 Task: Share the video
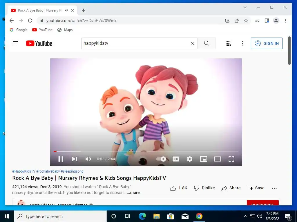click(x=231, y=188)
